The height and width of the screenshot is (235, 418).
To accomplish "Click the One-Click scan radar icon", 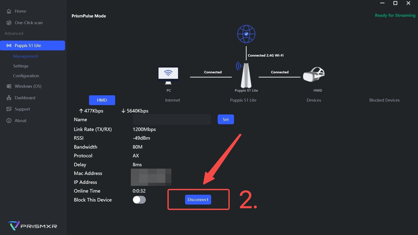I will (x=9, y=23).
